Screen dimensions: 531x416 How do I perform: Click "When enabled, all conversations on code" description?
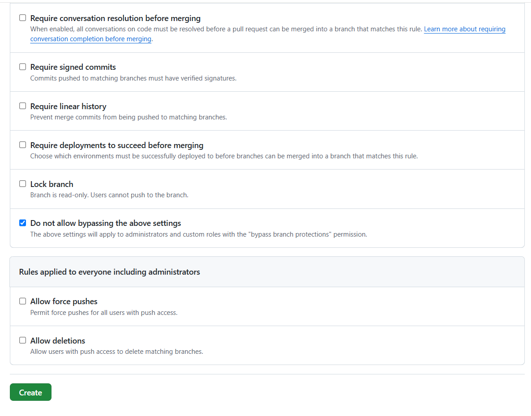pyautogui.click(x=226, y=29)
